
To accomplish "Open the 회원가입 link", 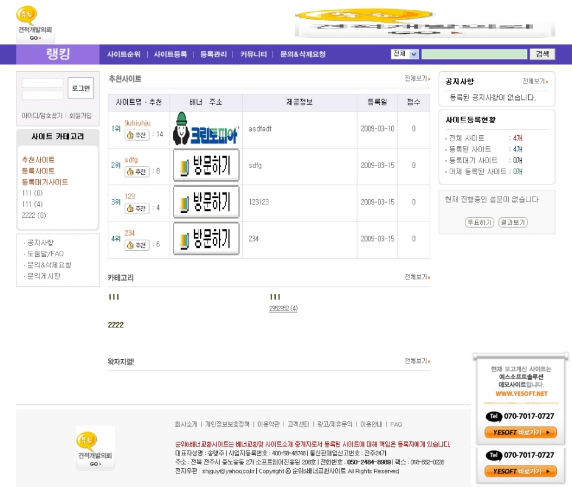I will coord(80,116).
